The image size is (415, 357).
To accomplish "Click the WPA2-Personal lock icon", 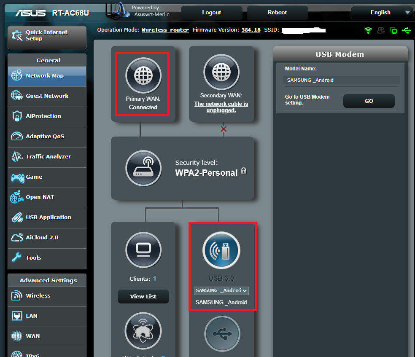I will coord(244,171).
